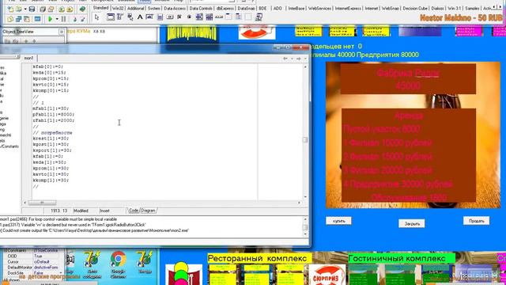Select the GroupBox component icon

pyautogui.click(x=228, y=17)
